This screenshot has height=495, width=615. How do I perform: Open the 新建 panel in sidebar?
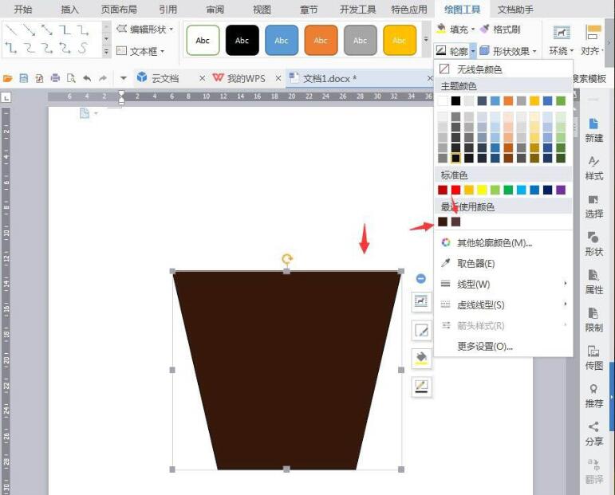pos(594,129)
